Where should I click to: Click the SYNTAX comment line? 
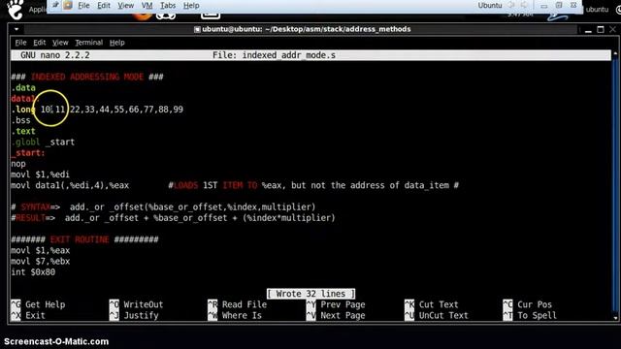click(x=163, y=206)
